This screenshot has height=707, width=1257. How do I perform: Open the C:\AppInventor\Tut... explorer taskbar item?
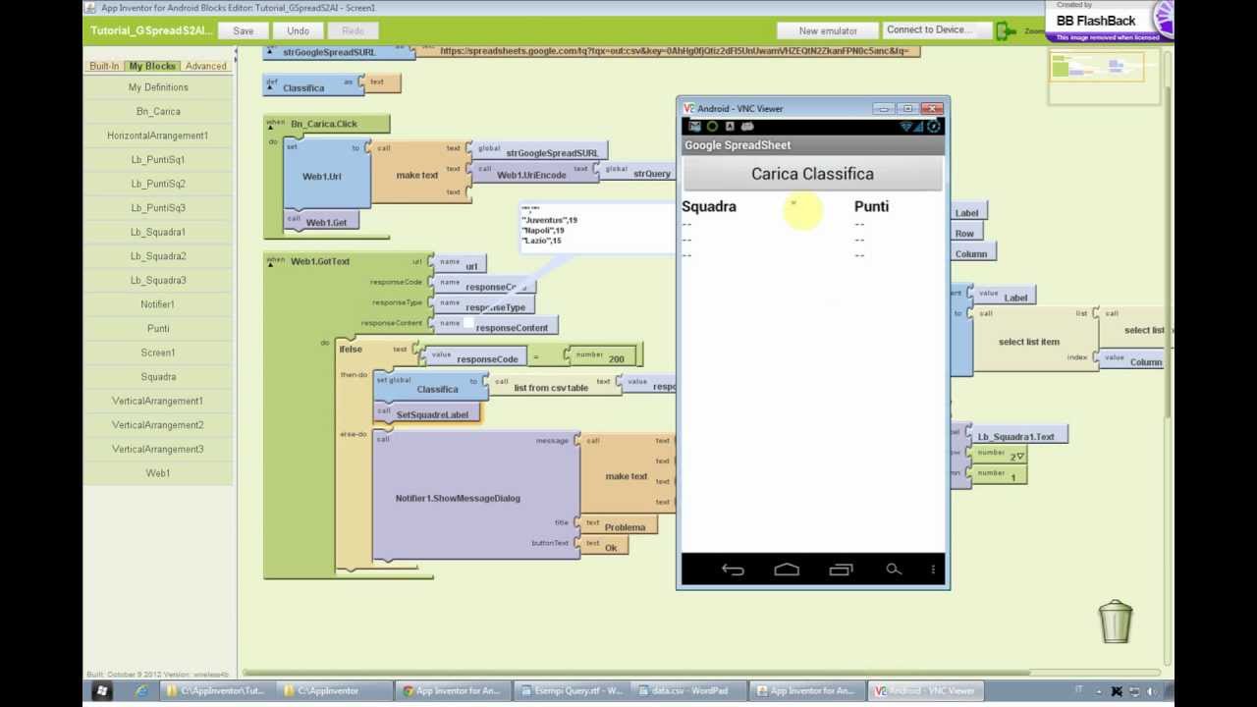tap(216, 691)
